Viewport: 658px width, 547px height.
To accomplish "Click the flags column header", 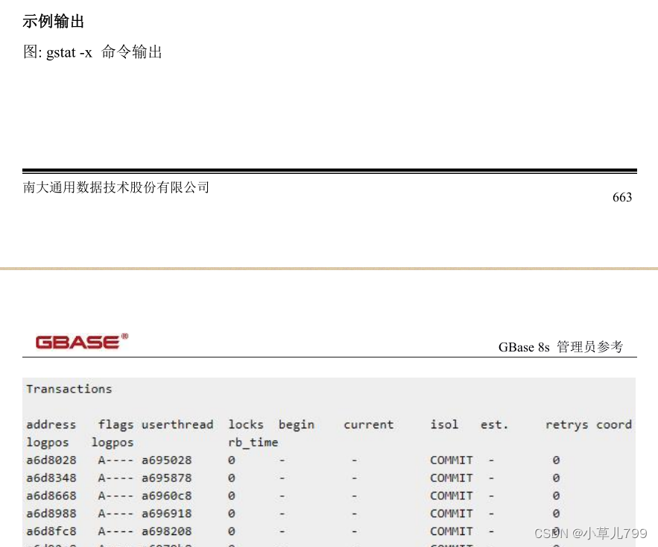I will coord(115,425).
